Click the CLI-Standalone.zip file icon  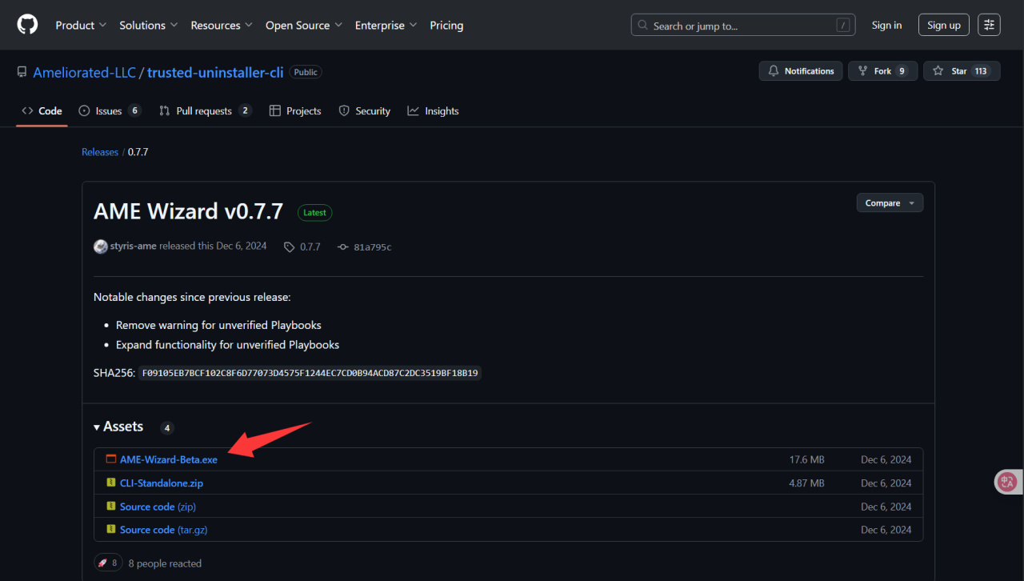click(x=111, y=483)
